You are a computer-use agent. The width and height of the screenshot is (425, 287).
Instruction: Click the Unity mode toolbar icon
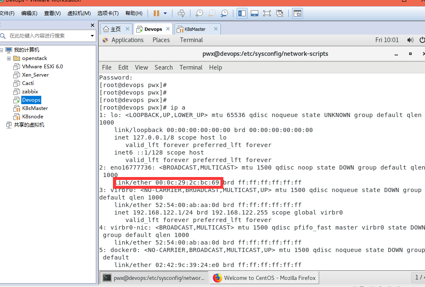point(280,13)
